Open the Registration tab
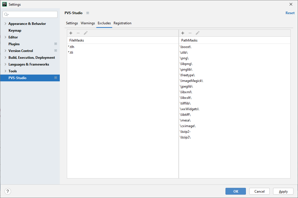Viewport: 298px width, 198px height. (x=122, y=23)
